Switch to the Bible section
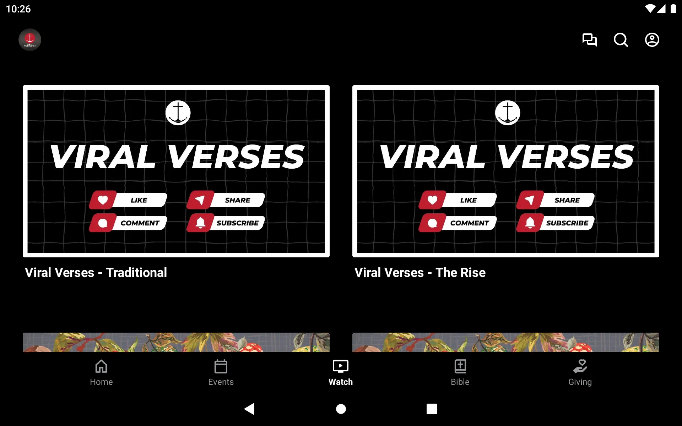 click(460, 372)
